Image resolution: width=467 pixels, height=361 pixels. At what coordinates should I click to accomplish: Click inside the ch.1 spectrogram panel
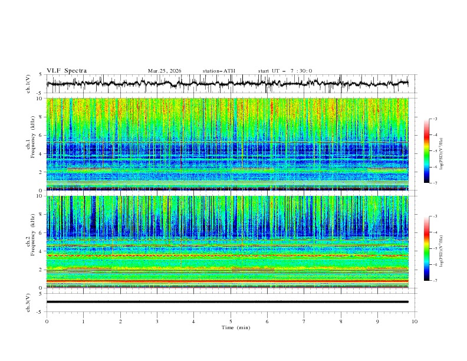pyautogui.click(x=227, y=144)
